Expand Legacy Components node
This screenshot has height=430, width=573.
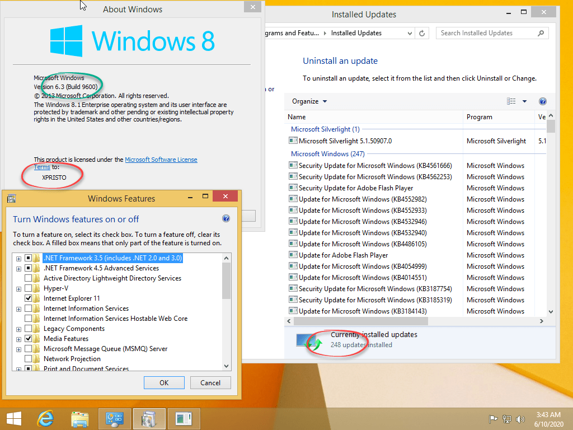pyautogui.click(x=18, y=329)
